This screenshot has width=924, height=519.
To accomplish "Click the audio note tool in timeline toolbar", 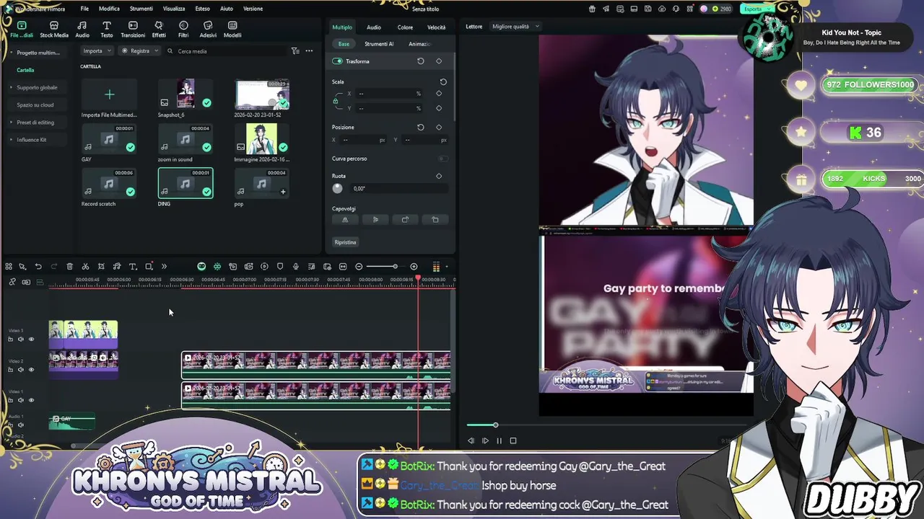I will (117, 267).
